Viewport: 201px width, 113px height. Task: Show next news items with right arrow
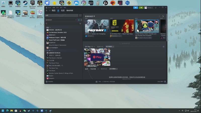(163, 16)
